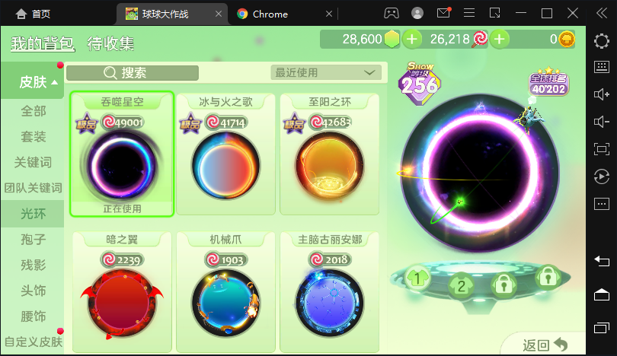Select outfit slot 1 shirt icon
This screenshot has height=356, width=617.
(x=417, y=278)
